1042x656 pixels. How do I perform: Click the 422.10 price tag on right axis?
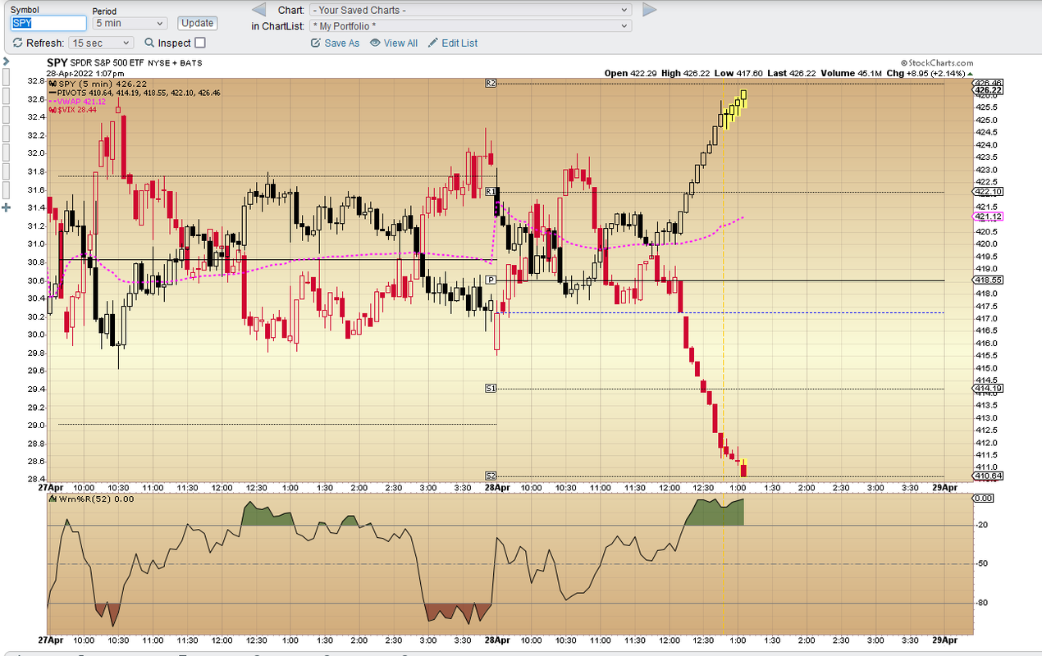point(989,192)
